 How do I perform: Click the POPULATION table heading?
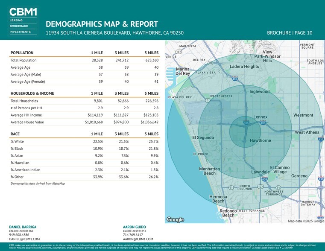pos(22,53)
